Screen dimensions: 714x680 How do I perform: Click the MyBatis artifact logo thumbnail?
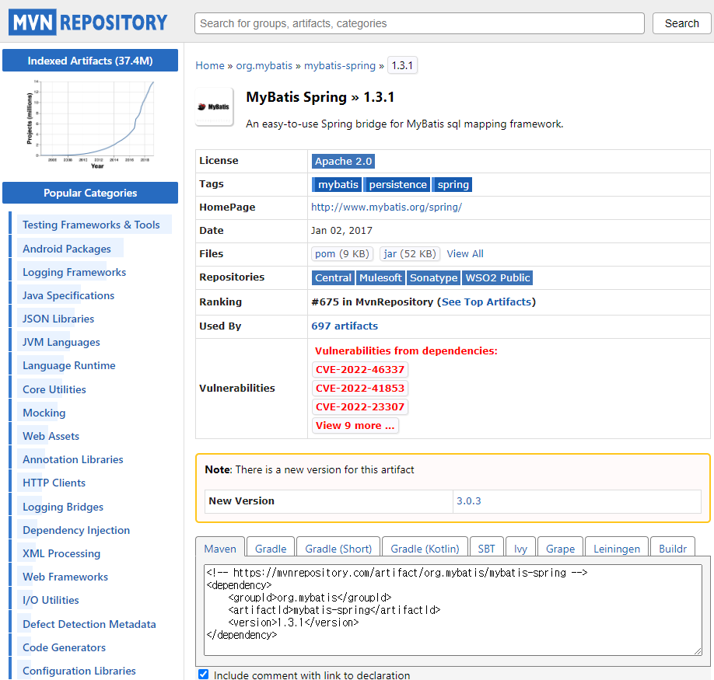pyautogui.click(x=214, y=107)
